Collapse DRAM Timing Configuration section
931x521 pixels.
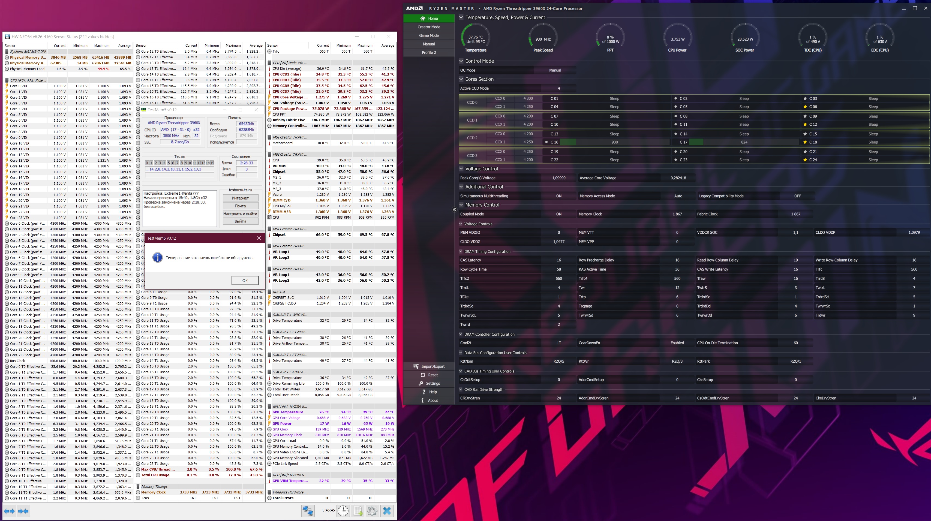click(461, 251)
